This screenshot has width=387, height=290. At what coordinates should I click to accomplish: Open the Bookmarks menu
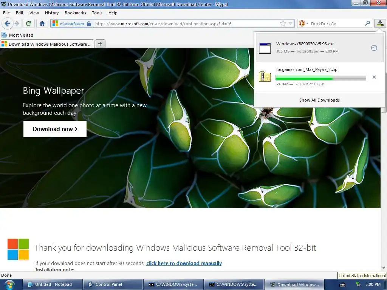point(75,13)
